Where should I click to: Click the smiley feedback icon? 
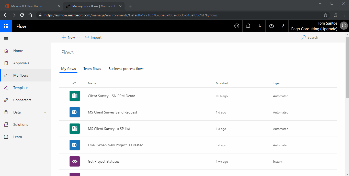237,26
